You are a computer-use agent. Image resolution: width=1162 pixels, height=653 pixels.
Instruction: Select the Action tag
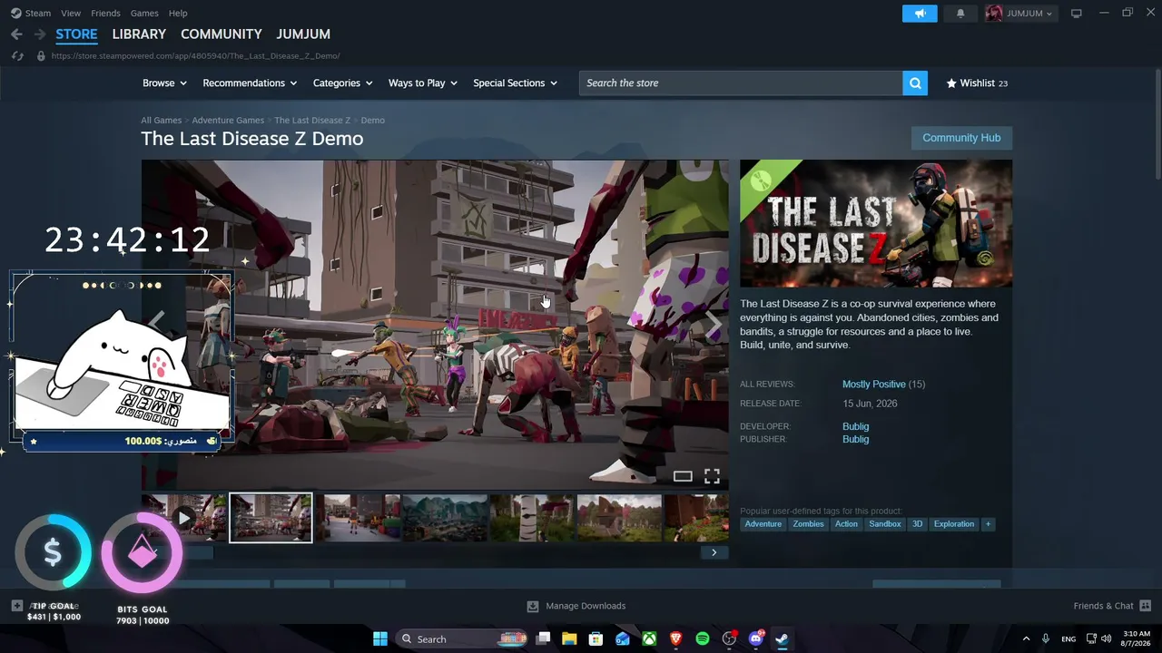(846, 524)
